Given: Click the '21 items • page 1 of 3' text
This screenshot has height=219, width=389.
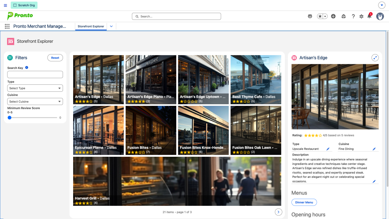Looking at the screenshot, I should [177, 212].
